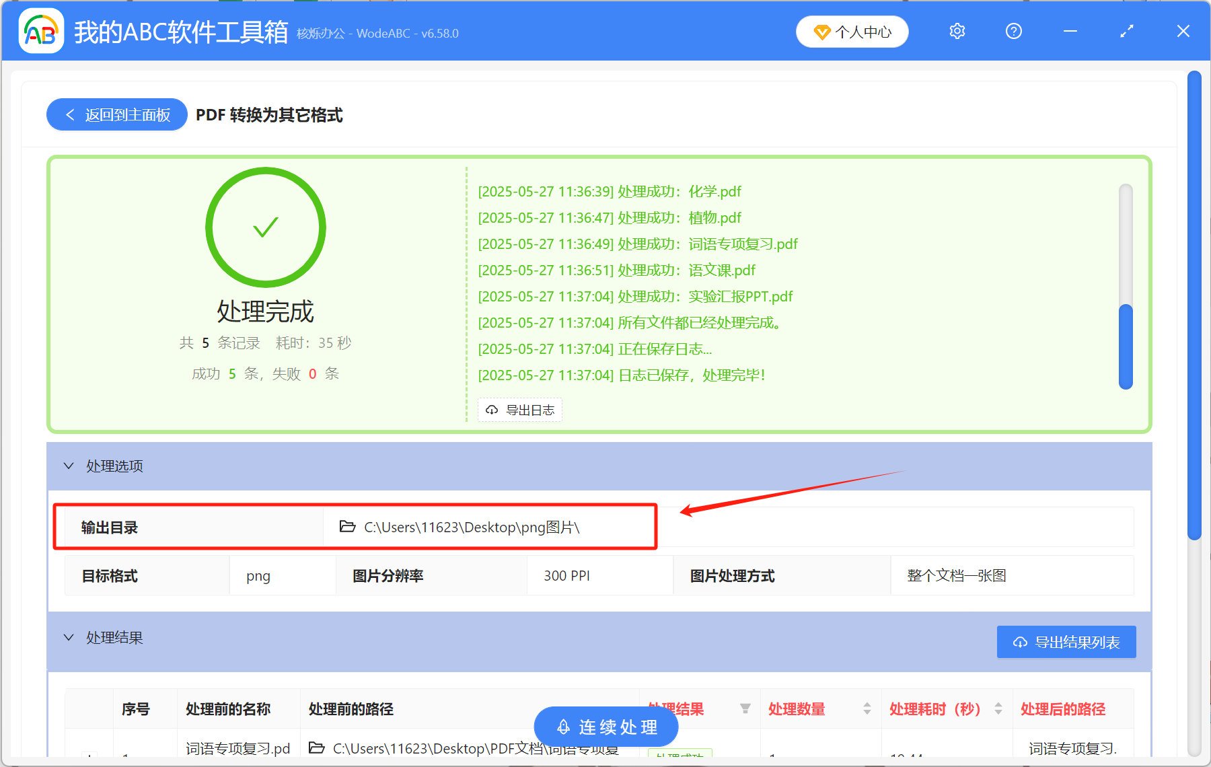Click the yellow diamond icon in 个人中心

click(x=822, y=32)
